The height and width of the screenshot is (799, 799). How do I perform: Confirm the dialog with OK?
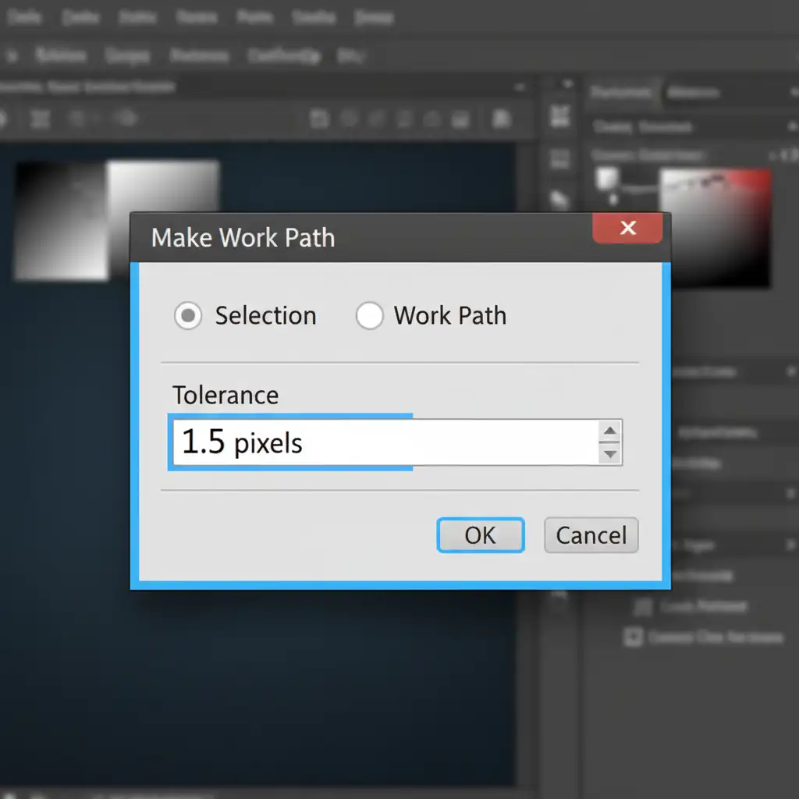(x=480, y=535)
